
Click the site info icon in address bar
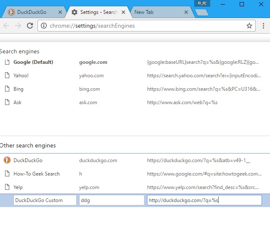pyautogui.click(x=44, y=26)
